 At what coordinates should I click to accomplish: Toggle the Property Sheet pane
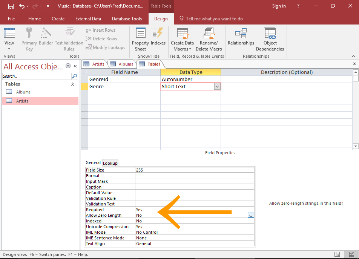140,39
